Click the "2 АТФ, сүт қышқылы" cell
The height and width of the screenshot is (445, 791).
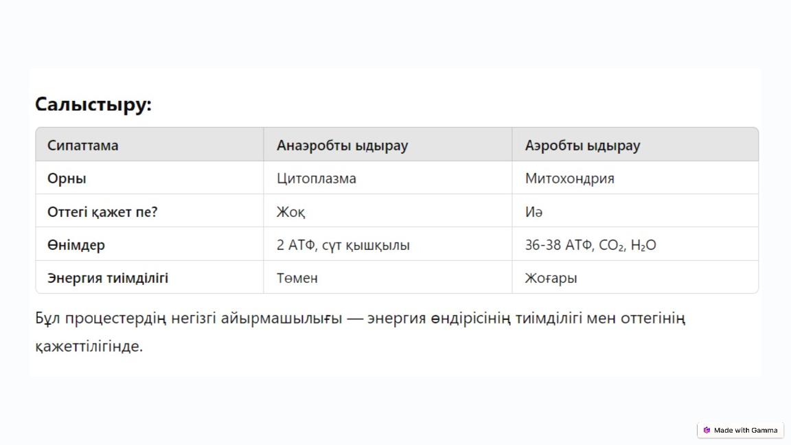tap(343, 245)
